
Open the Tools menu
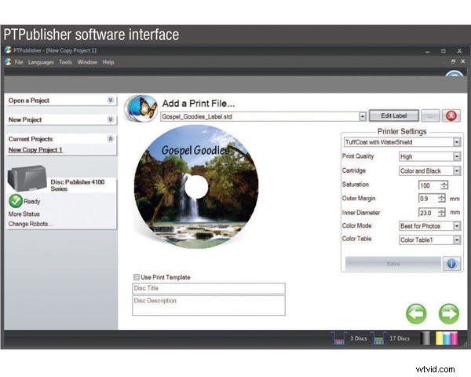tap(65, 62)
